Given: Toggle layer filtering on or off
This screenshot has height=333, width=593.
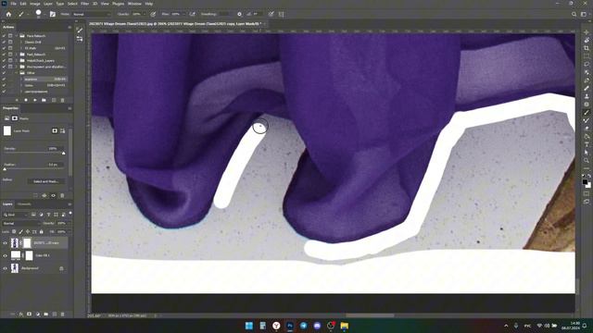Looking at the screenshot, I should [70, 214].
